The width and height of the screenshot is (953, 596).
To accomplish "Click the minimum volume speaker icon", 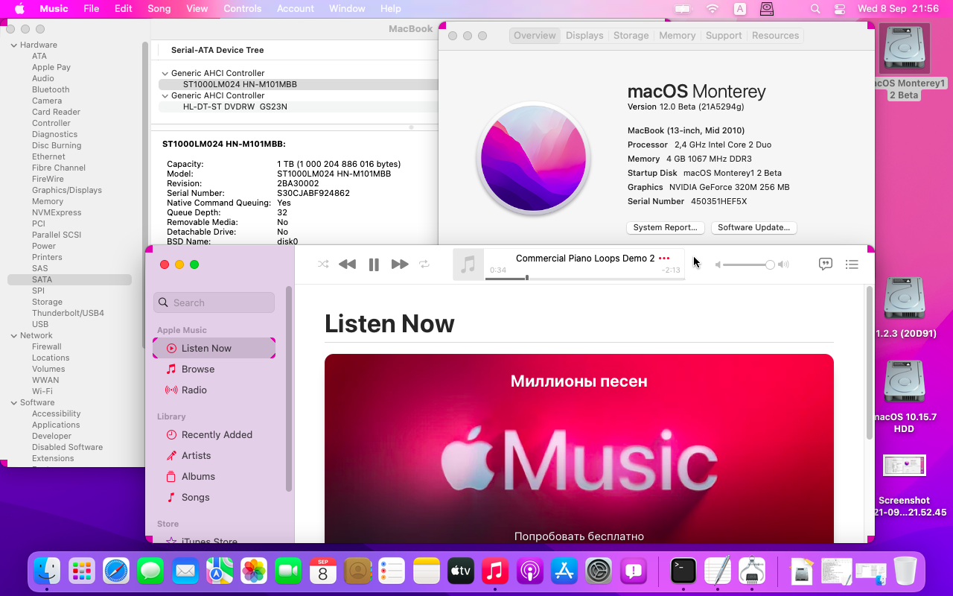I will (718, 264).
